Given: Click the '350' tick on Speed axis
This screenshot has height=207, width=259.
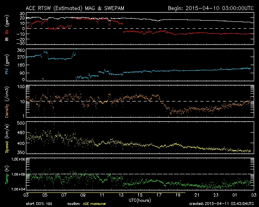Looking at the screenshot, I should click(x=21, y=152).
